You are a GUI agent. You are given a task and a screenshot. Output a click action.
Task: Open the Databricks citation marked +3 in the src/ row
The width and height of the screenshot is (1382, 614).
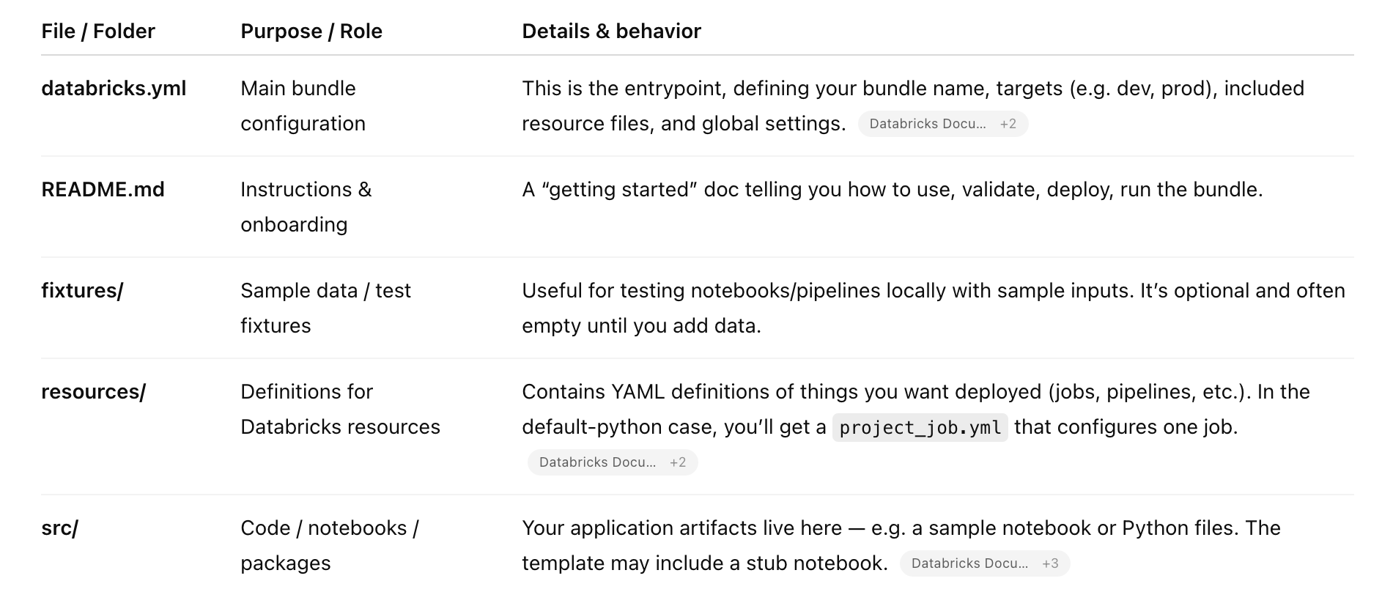point(984,563)
